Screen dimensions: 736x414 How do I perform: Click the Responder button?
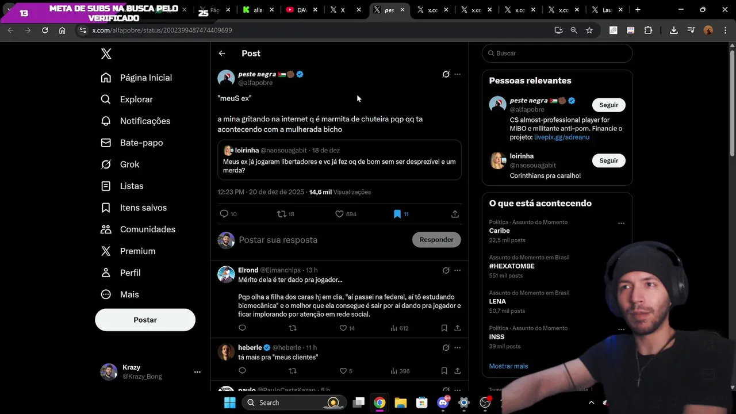(436, 240)
